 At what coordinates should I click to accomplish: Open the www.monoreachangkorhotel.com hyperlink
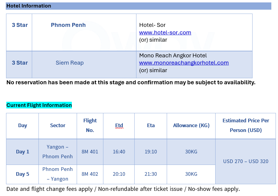(184, 63)
